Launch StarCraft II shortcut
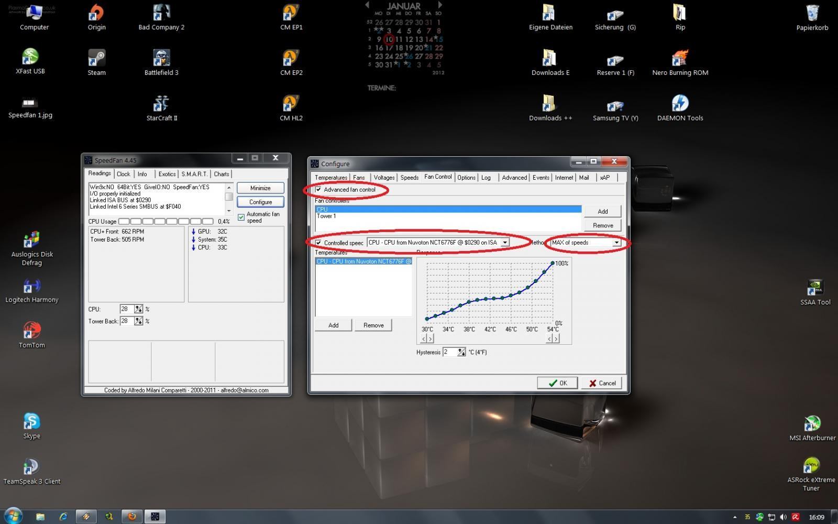Image resolution: width=838 pixels, height=524 pixels. [x=161, y=108]
